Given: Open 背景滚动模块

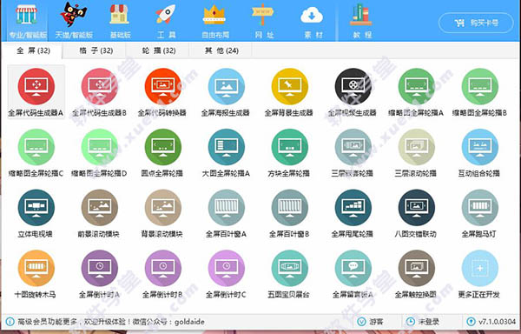Looking at the screenshot, I should tap(162, 213).
